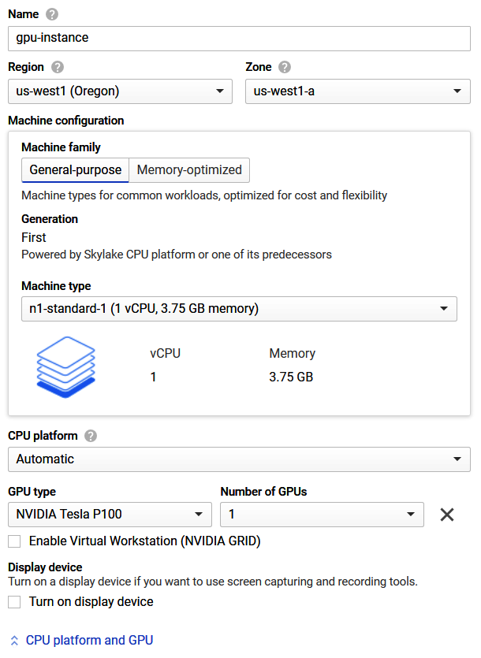Open the Zone help tooltip icon
Viewport: 481px width, 658px height.
pyautogui.click(x=285, y=67)
